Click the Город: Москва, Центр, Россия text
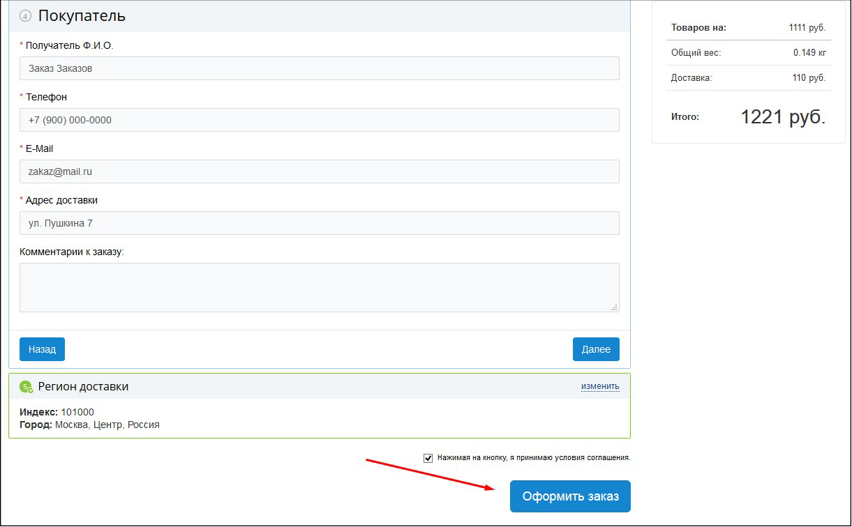The width and height of the screenshot is (852, 527). (x=89, y=425)
